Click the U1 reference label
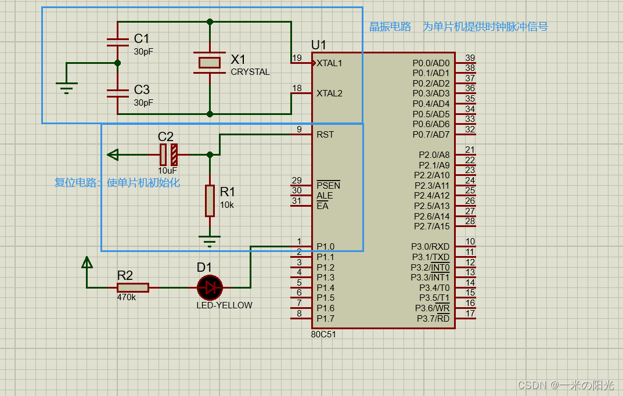 319,45
